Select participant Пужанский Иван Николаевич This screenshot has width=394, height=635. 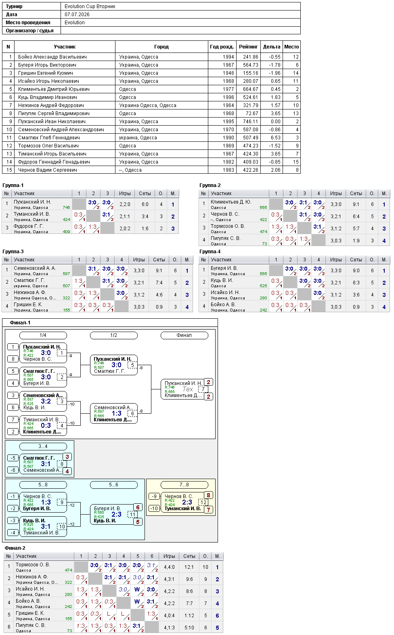52,122
